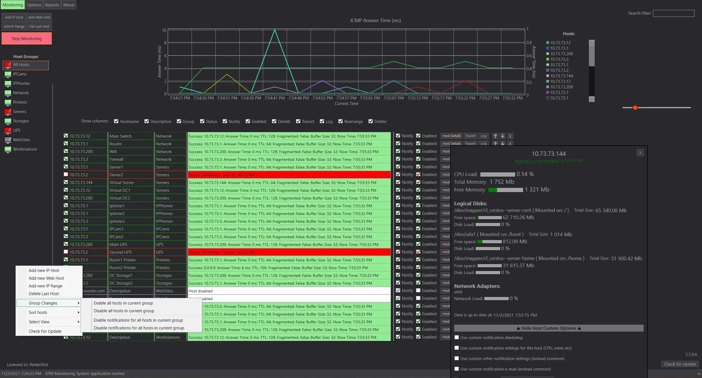Uncheck the Hostname show-column checkbox
Viewport: 702px width, 378px height.
click(x=116, y=121)
